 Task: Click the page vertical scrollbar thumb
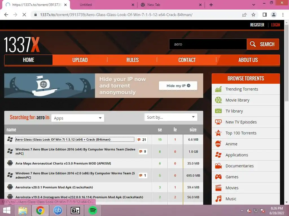(x=286, y=62)
